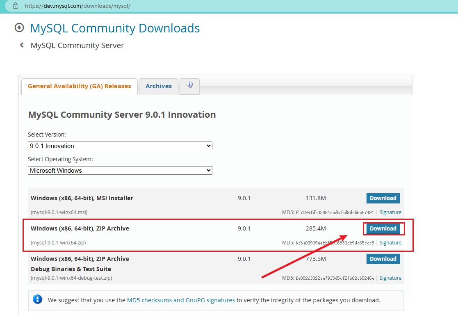Download the Debug Binaries & Test Suite zip
Viewport: 458px width, 315px height.
point(383,259)
